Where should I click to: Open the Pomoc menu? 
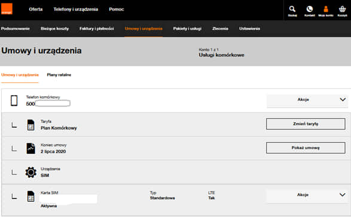117,9
